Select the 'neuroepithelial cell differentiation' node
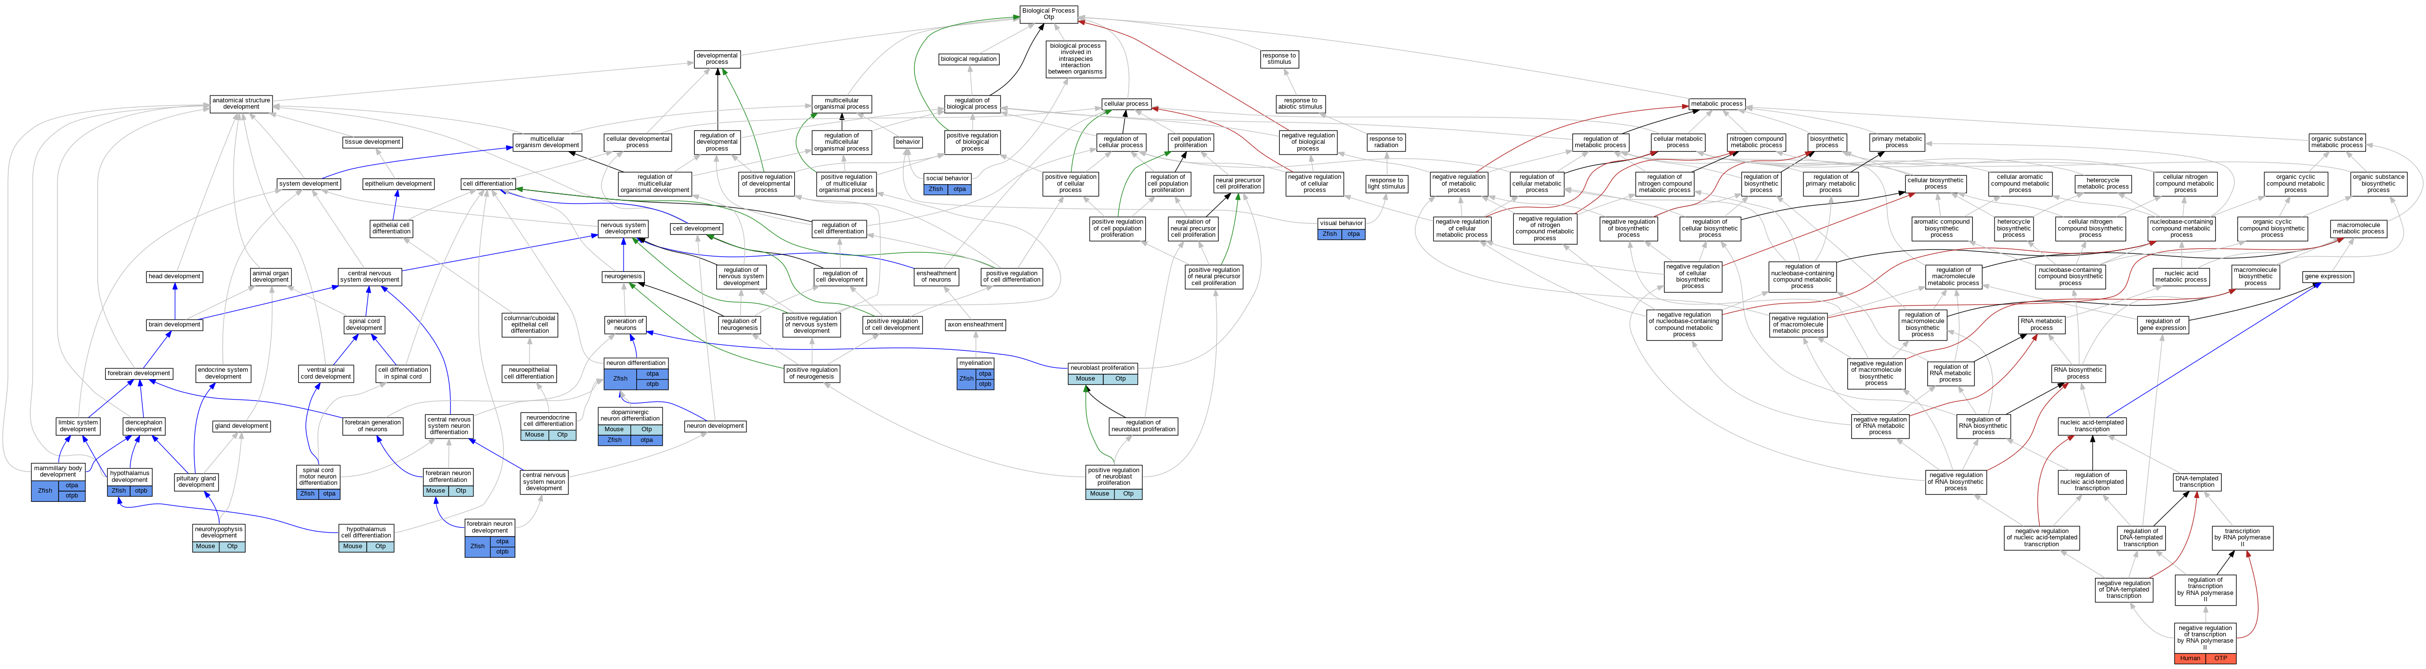The image size is (2426, 669). (529, 374)
